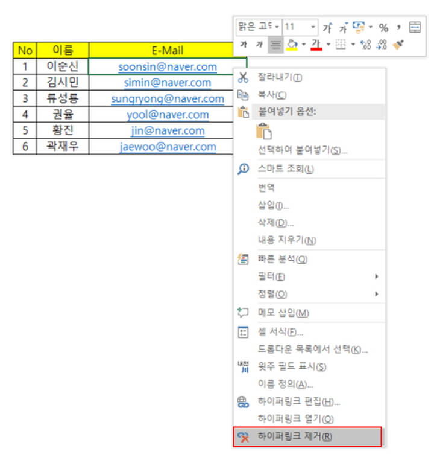Open sungryong@naver.com link
434x457 pixels.
(x=168, y=99)
